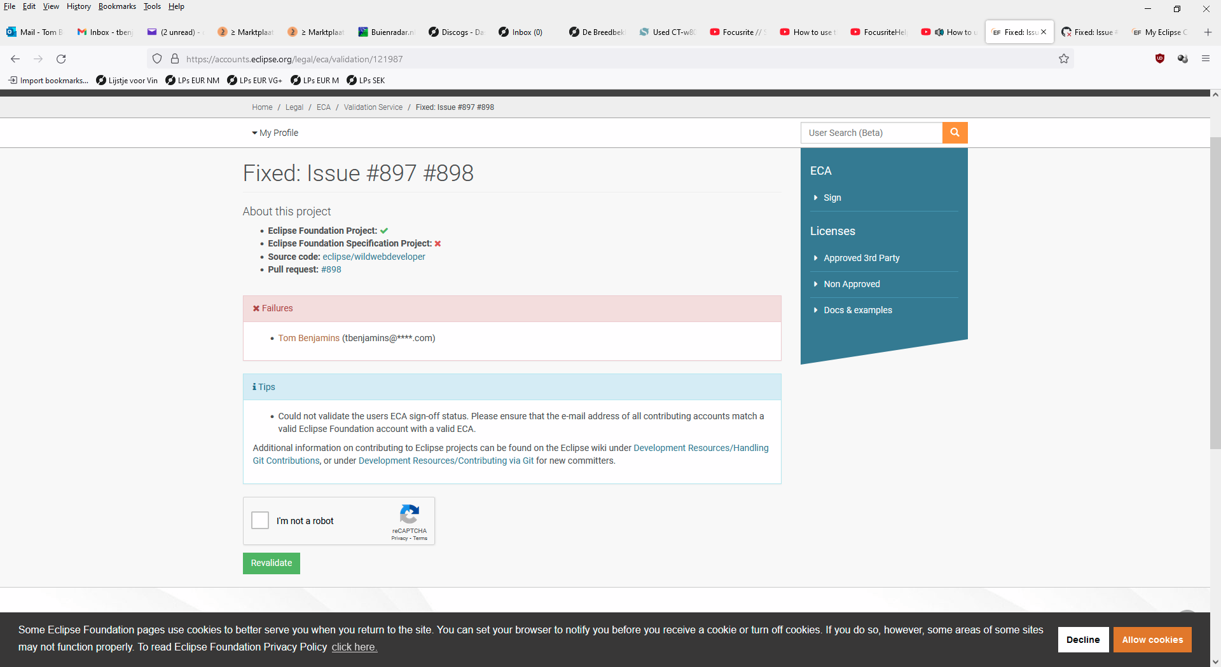Screen dimensions: 1221x667
Task: Click the privacy policy click here link
Action: tap(354, 647)
